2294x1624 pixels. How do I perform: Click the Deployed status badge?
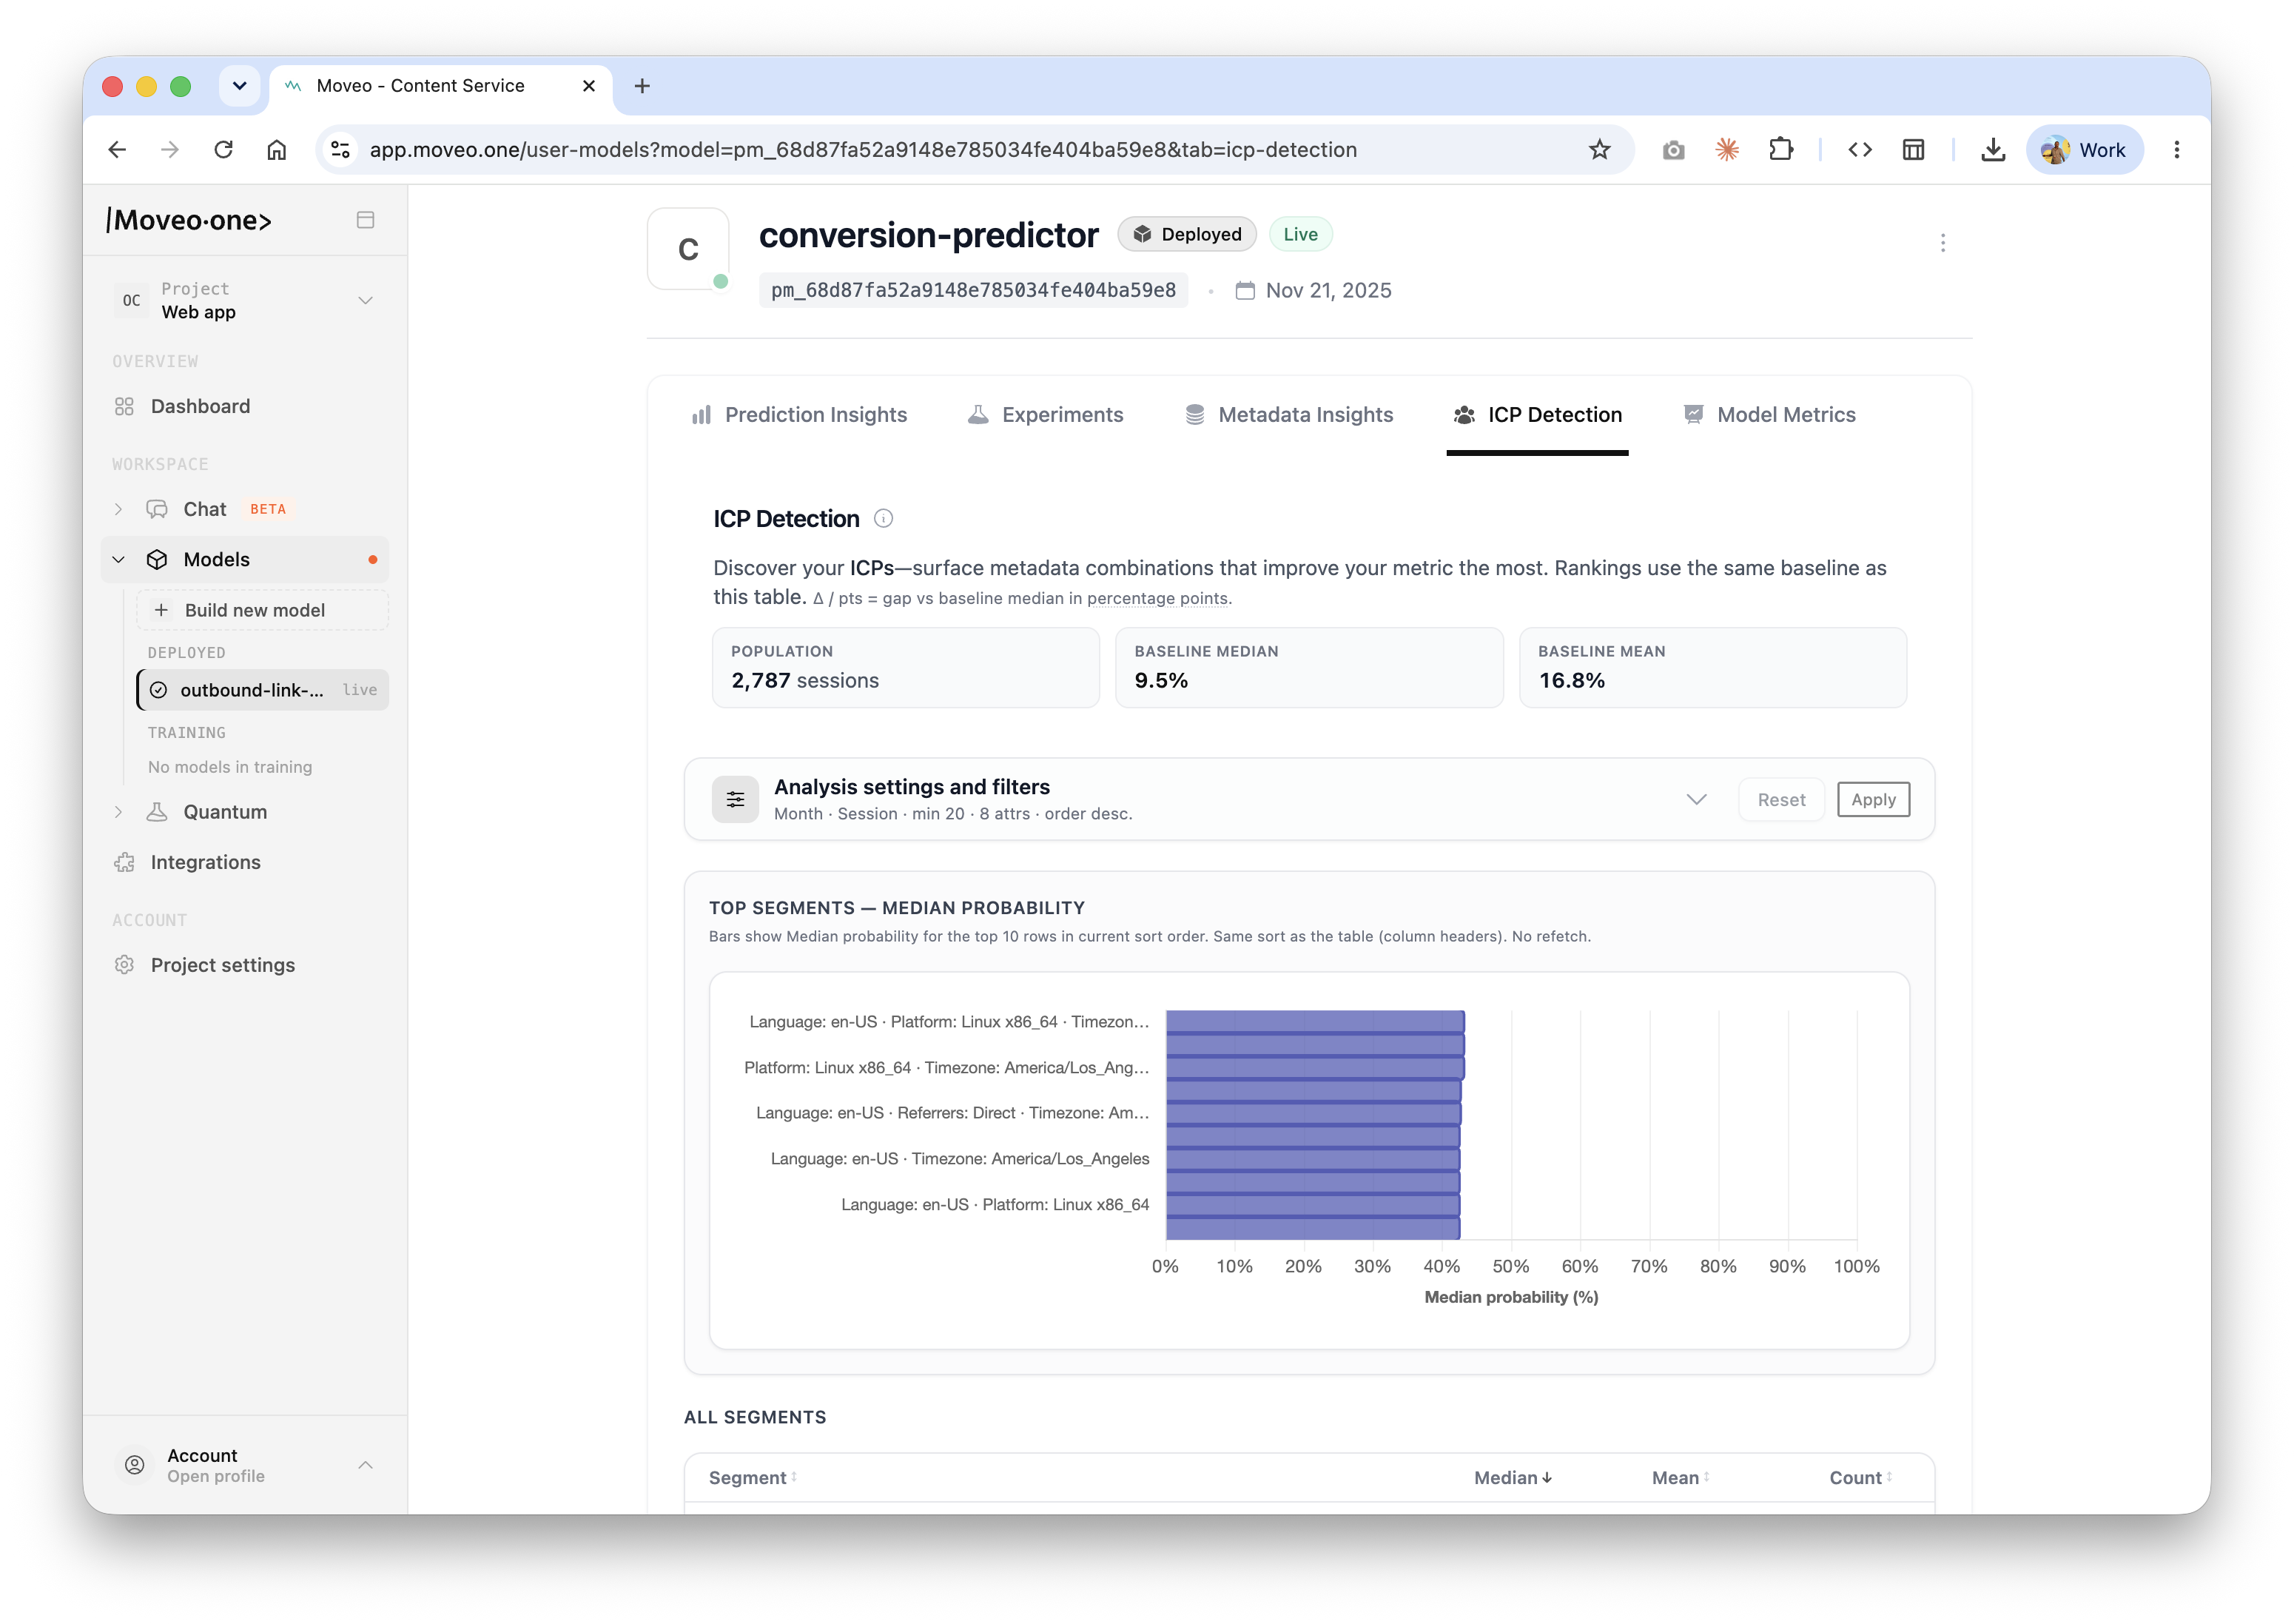pyautogui.click(x=1186, y=234)
